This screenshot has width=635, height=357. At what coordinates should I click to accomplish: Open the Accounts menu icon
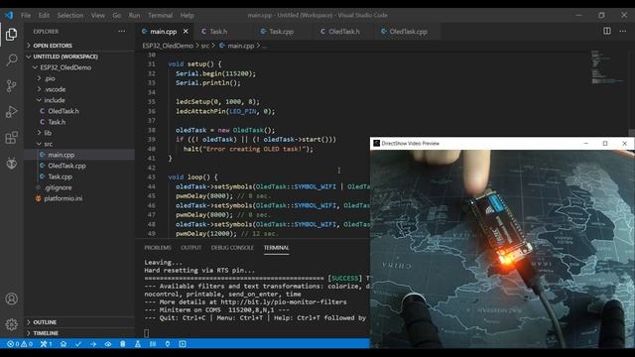(x=11, y=298)
